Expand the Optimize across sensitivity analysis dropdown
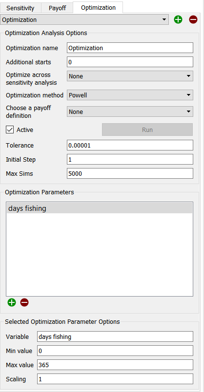 pyautogui.click(x=130, y=76)
